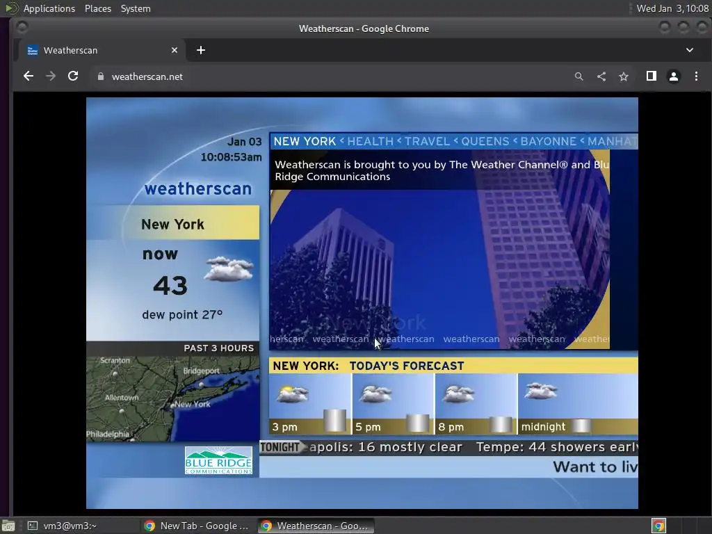This screenshot has width=712, height=534.
Task: Open the Chrome profile avatar
Action: point(673,76)
